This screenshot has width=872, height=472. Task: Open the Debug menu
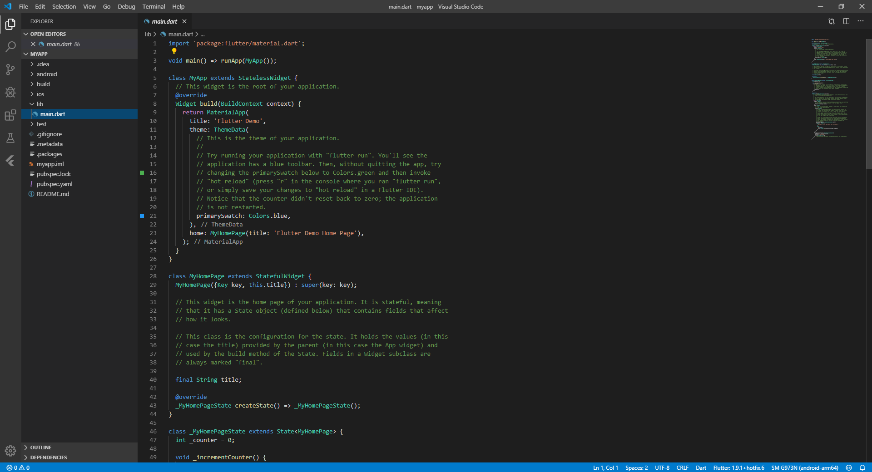[x=126, y=6]
